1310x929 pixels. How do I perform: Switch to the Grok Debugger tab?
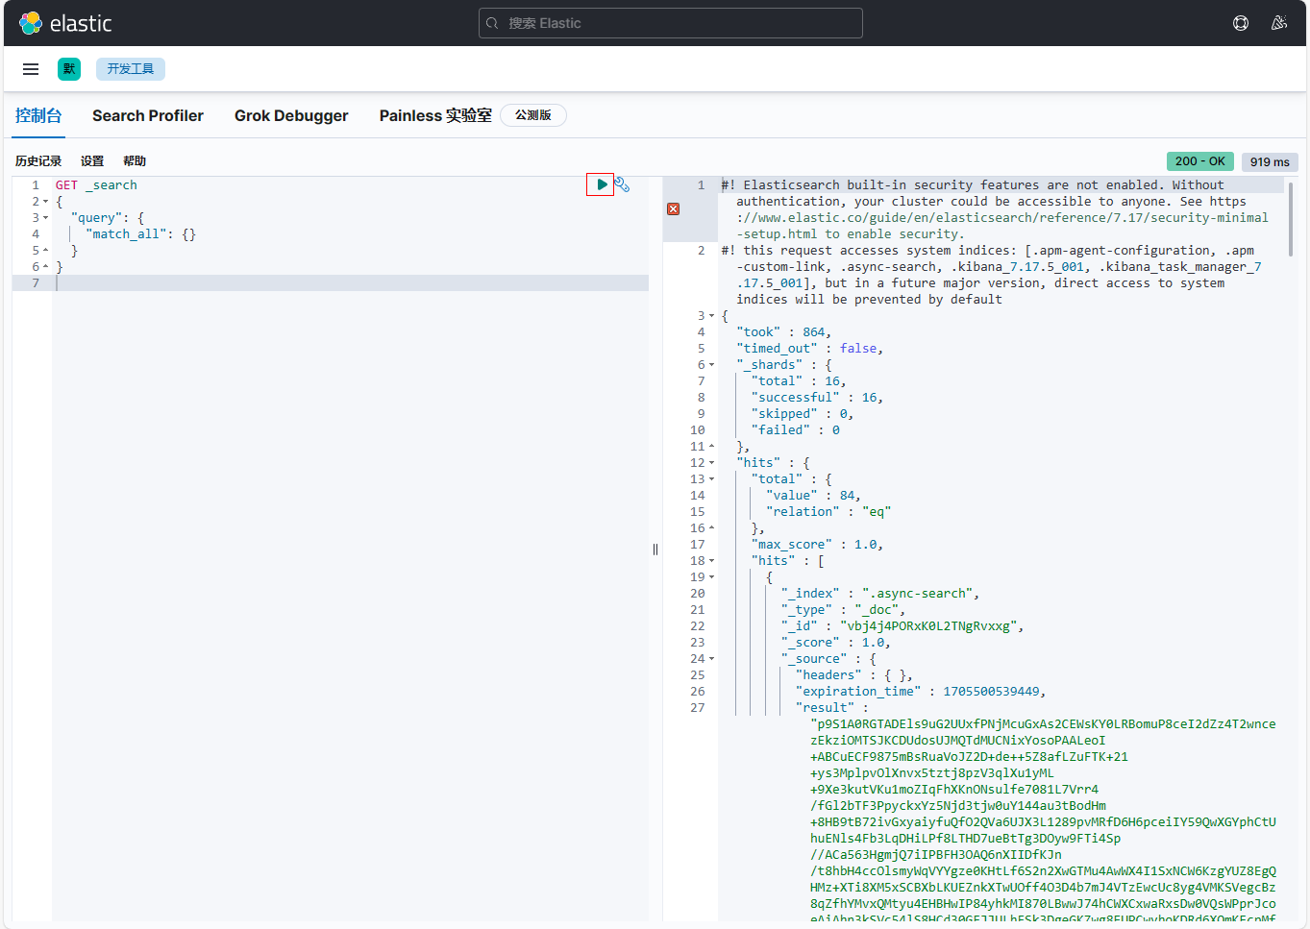pyautogui.click(x=291, y=115)
